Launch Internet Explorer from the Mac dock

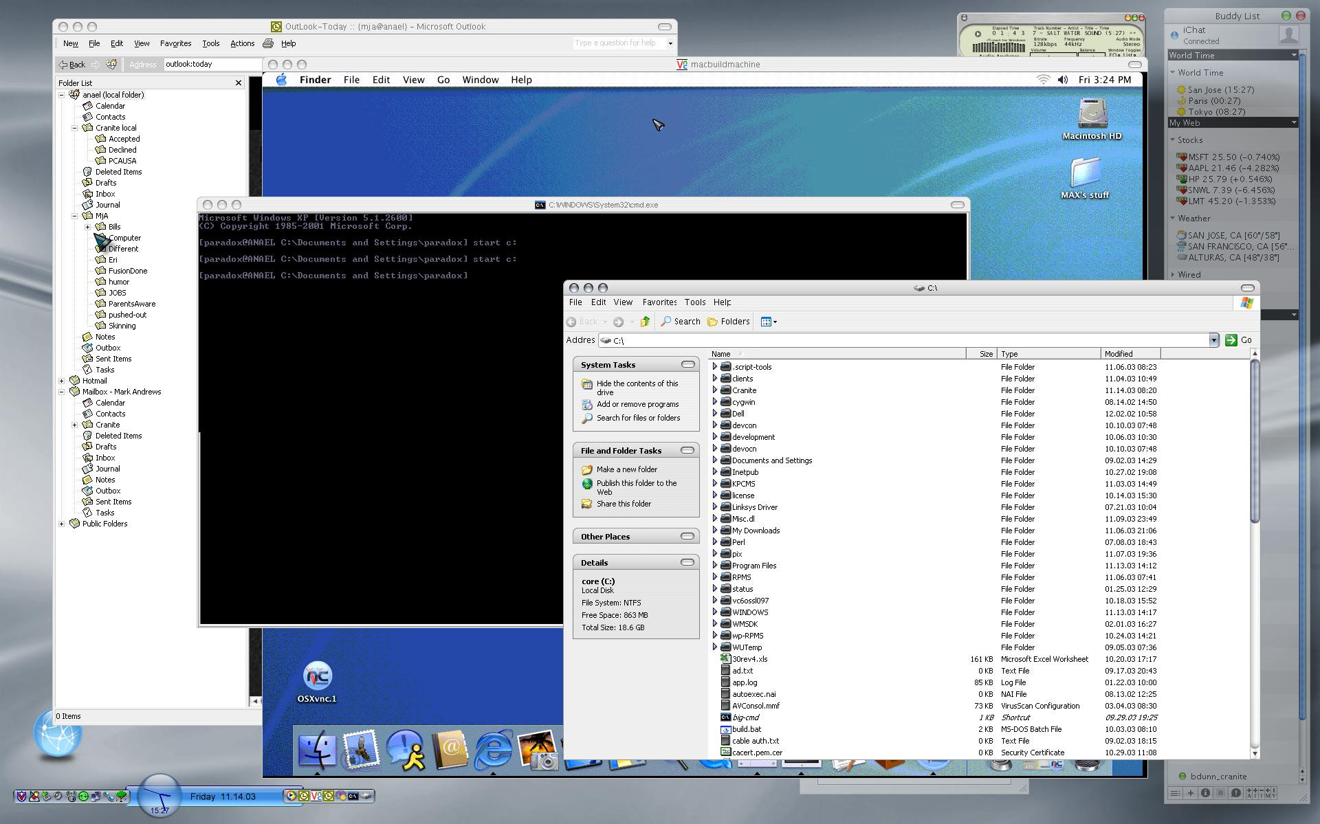[x=494, y=750]
